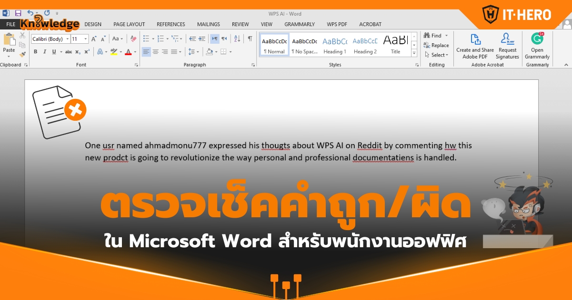Toggle Strikethrough abc formatting
The height and width of the screenshot is (300, 572).
point(69,52)
